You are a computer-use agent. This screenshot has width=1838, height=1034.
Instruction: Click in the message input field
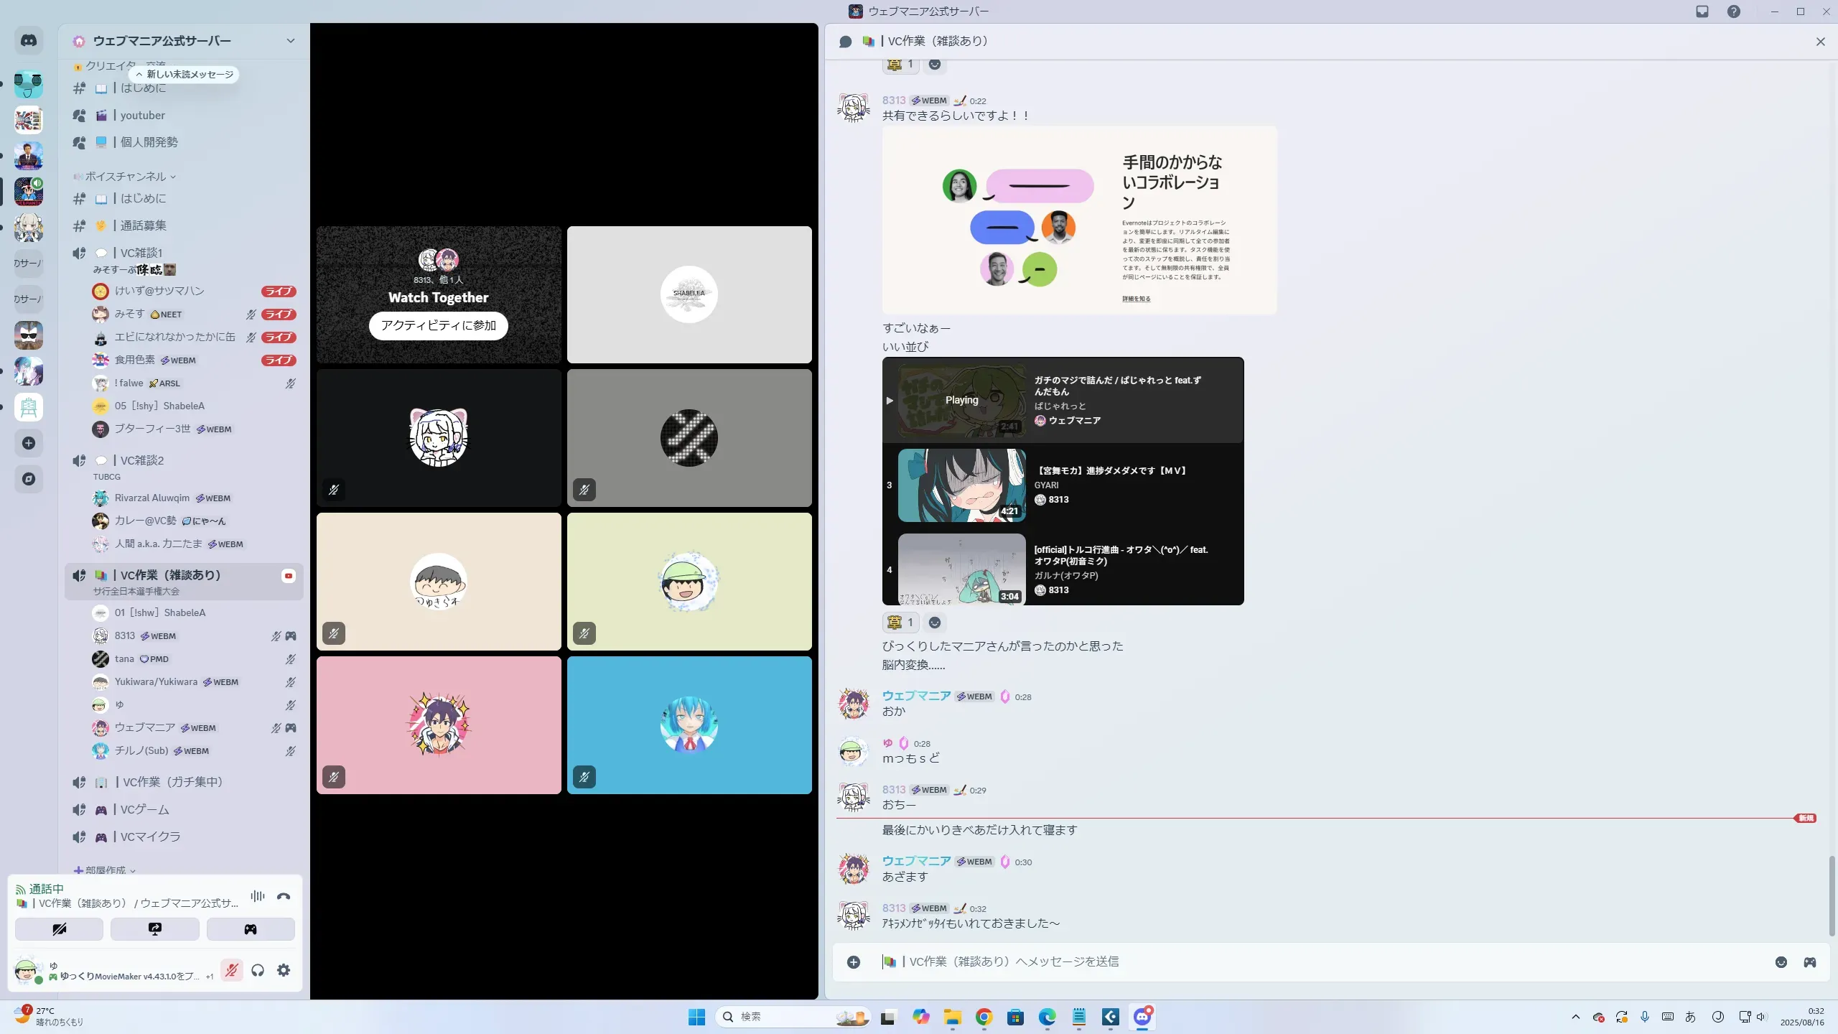coord(1292,961)
